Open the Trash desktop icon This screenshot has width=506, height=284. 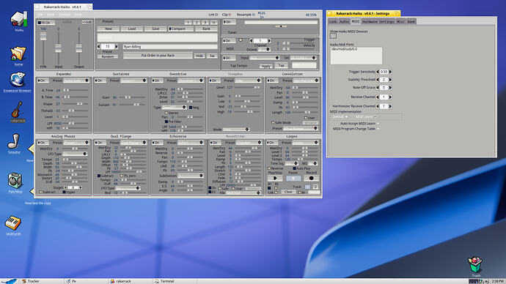coord(476,265)
